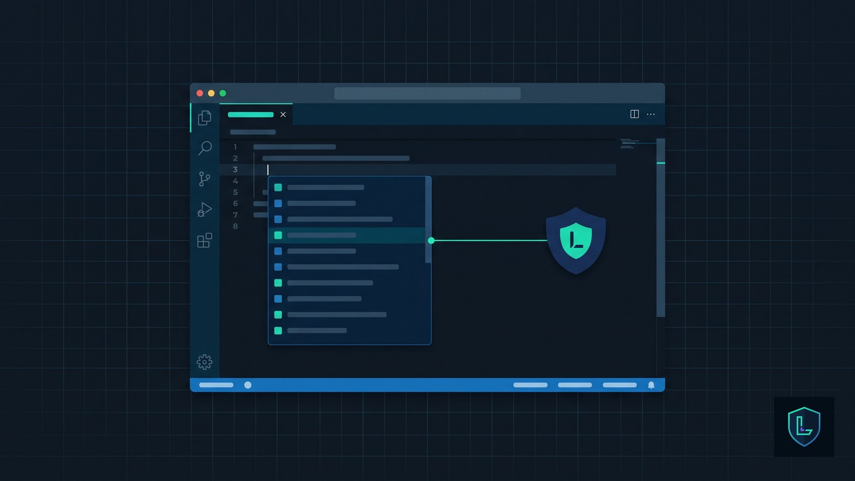855x481 pixels.
Task: Click the notification bell in status bar
Action: click(651, 385)
